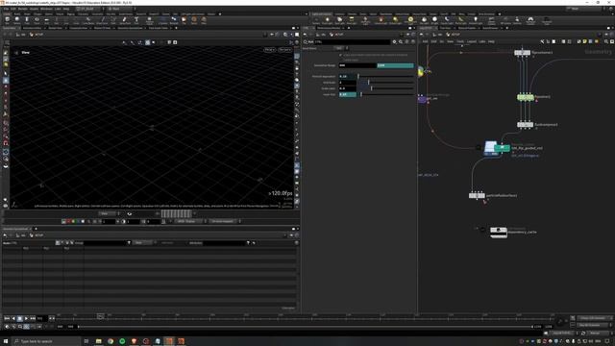The image size is (615, 346).
Task: Open the Main desktop dropdown at top right
Action: click(585, 9)
